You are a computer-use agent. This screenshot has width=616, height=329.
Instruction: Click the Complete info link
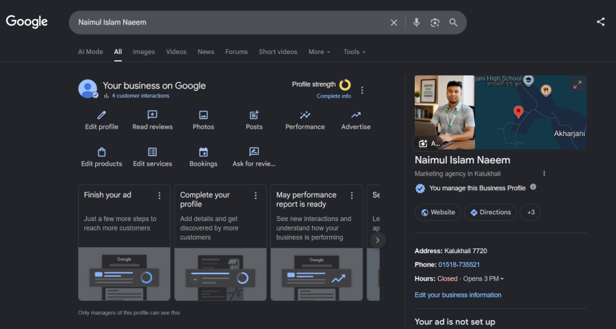click(333, 96)
